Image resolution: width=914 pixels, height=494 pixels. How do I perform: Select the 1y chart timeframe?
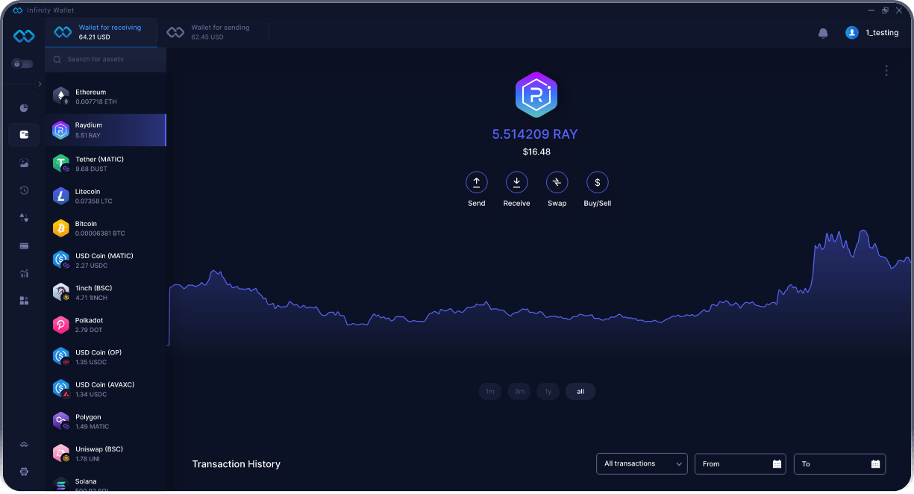click(x=548, y=391)
